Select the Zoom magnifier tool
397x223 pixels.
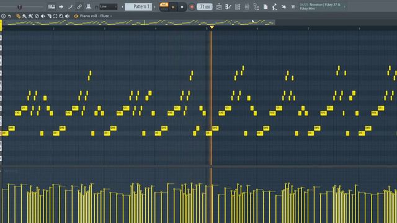coord(61,16)
